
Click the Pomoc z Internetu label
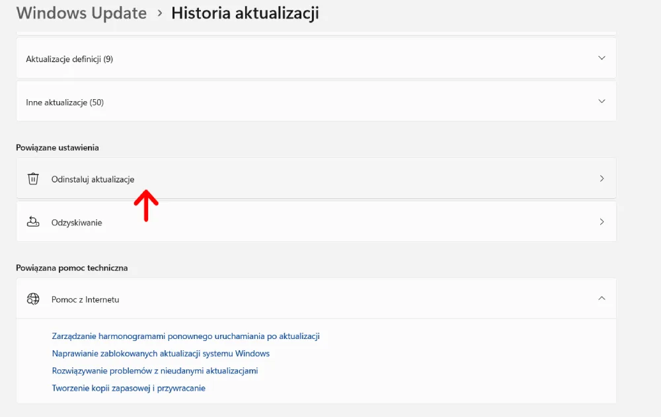click(85, 299)
